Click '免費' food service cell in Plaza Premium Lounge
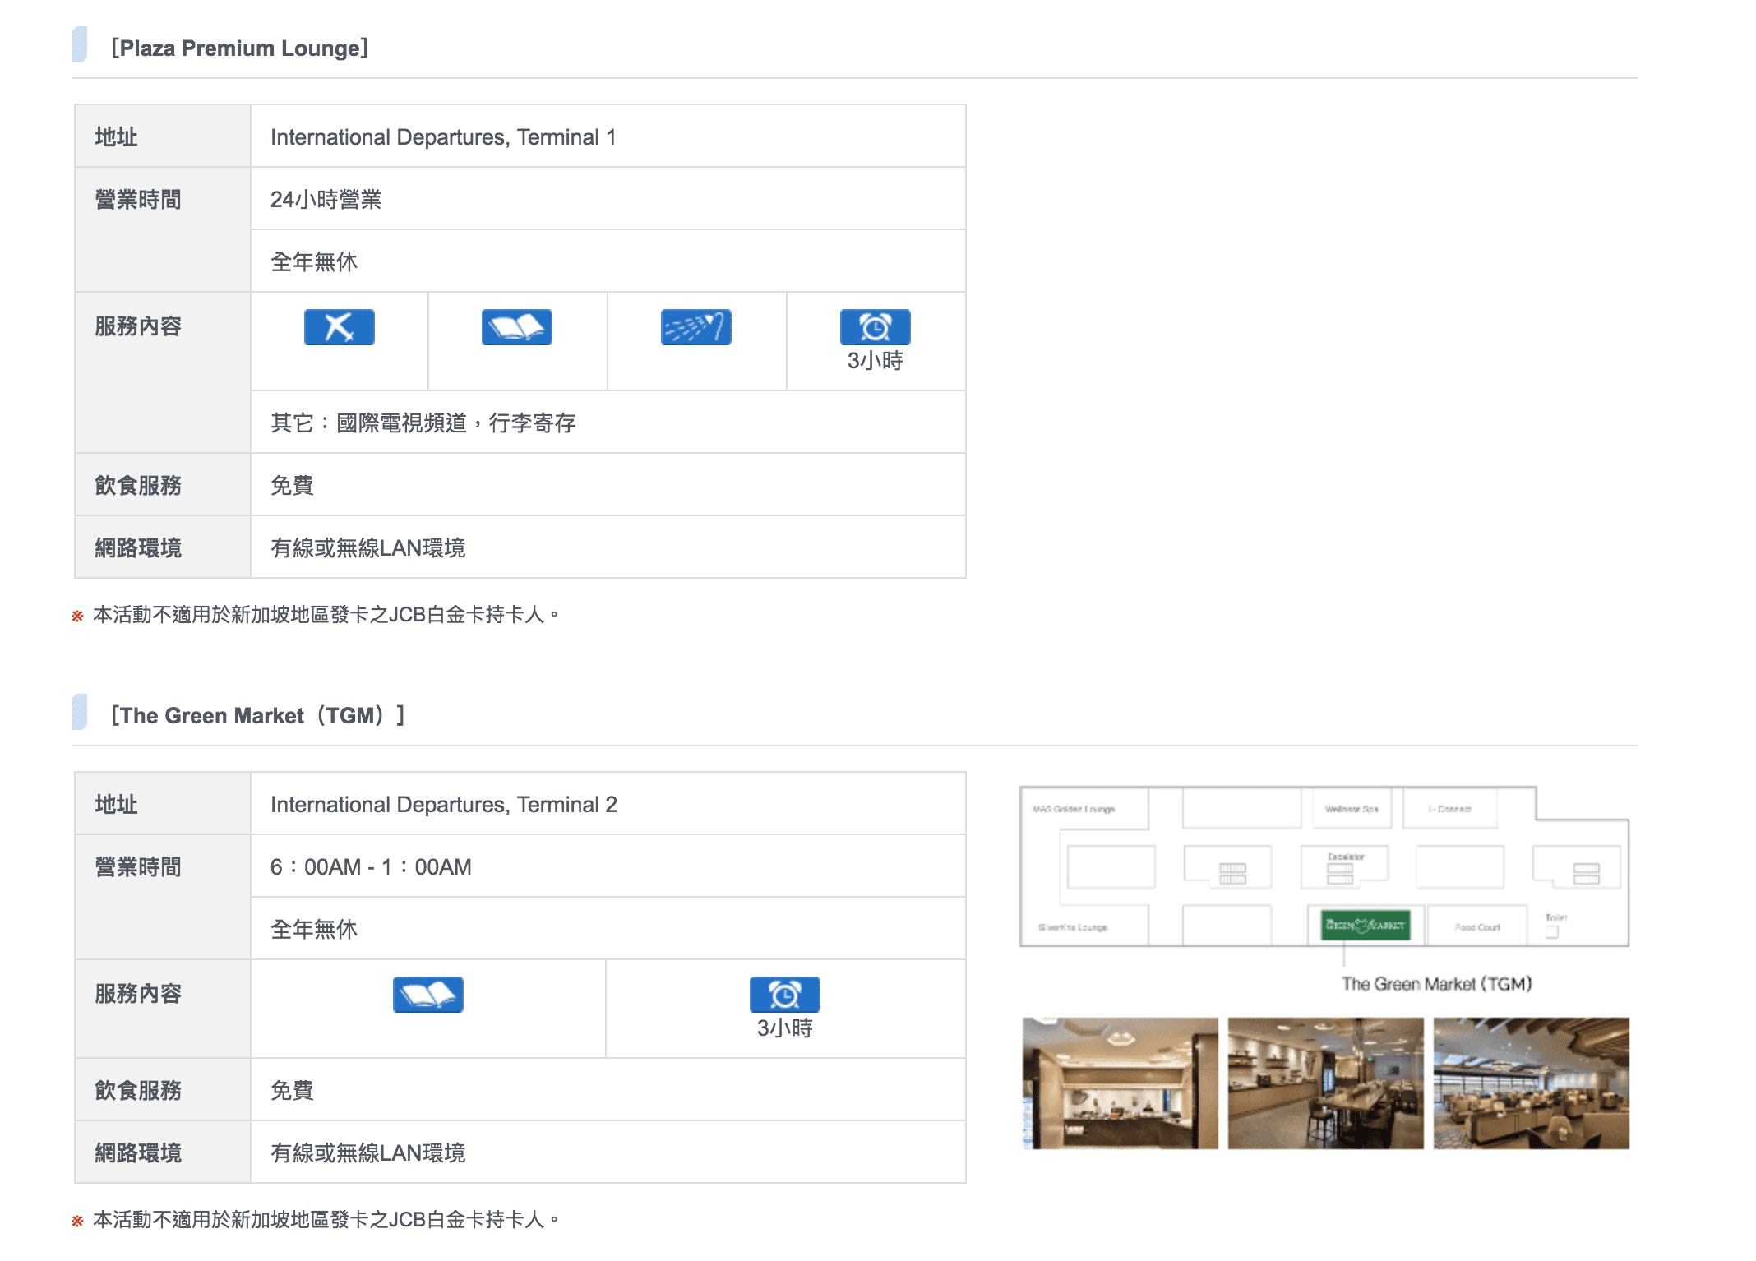 point(608,485)
